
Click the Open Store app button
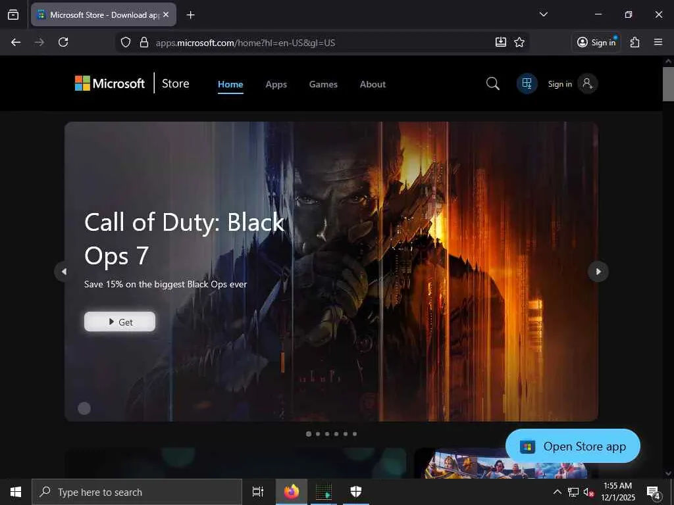(573, 446)
